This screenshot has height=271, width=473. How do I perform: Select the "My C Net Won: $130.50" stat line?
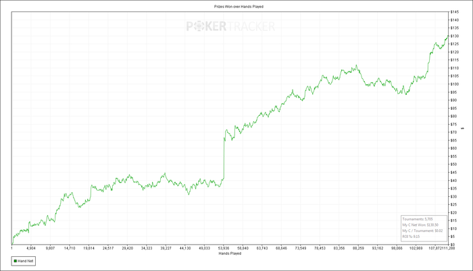click(x=420, y=225)
